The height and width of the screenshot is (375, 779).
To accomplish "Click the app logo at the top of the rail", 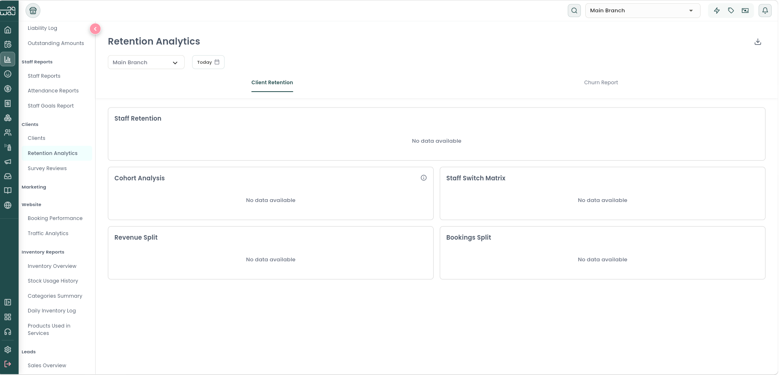I will click(8, 11).
